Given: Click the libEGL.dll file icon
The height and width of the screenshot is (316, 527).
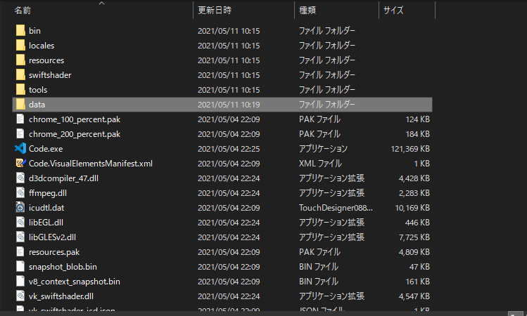Looking at the screenshot, I should pos(20,223).
